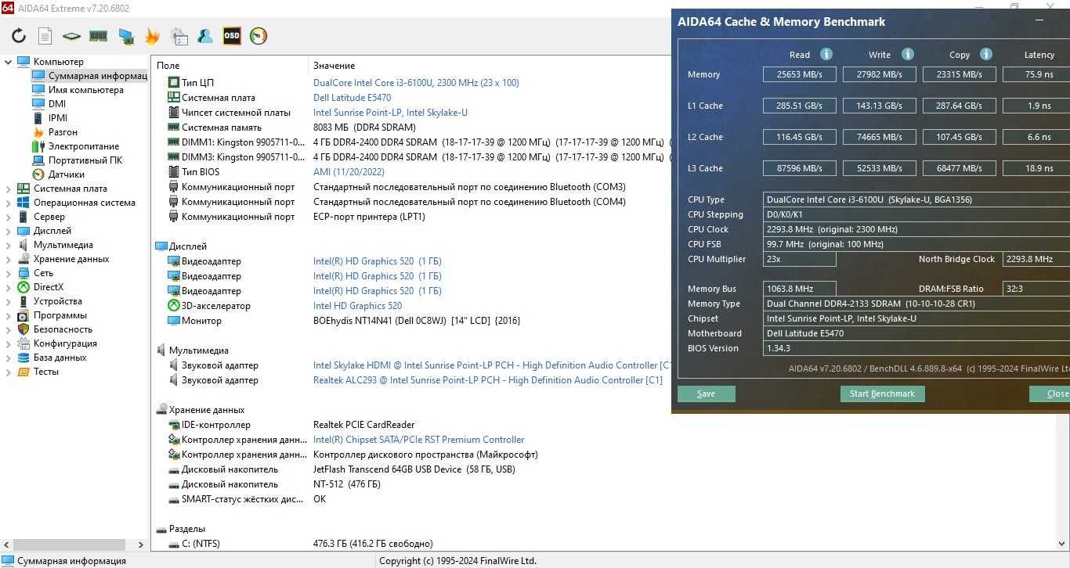
Task: Launch the memory module benchmark toolbar icon
Action: point(98,36)
